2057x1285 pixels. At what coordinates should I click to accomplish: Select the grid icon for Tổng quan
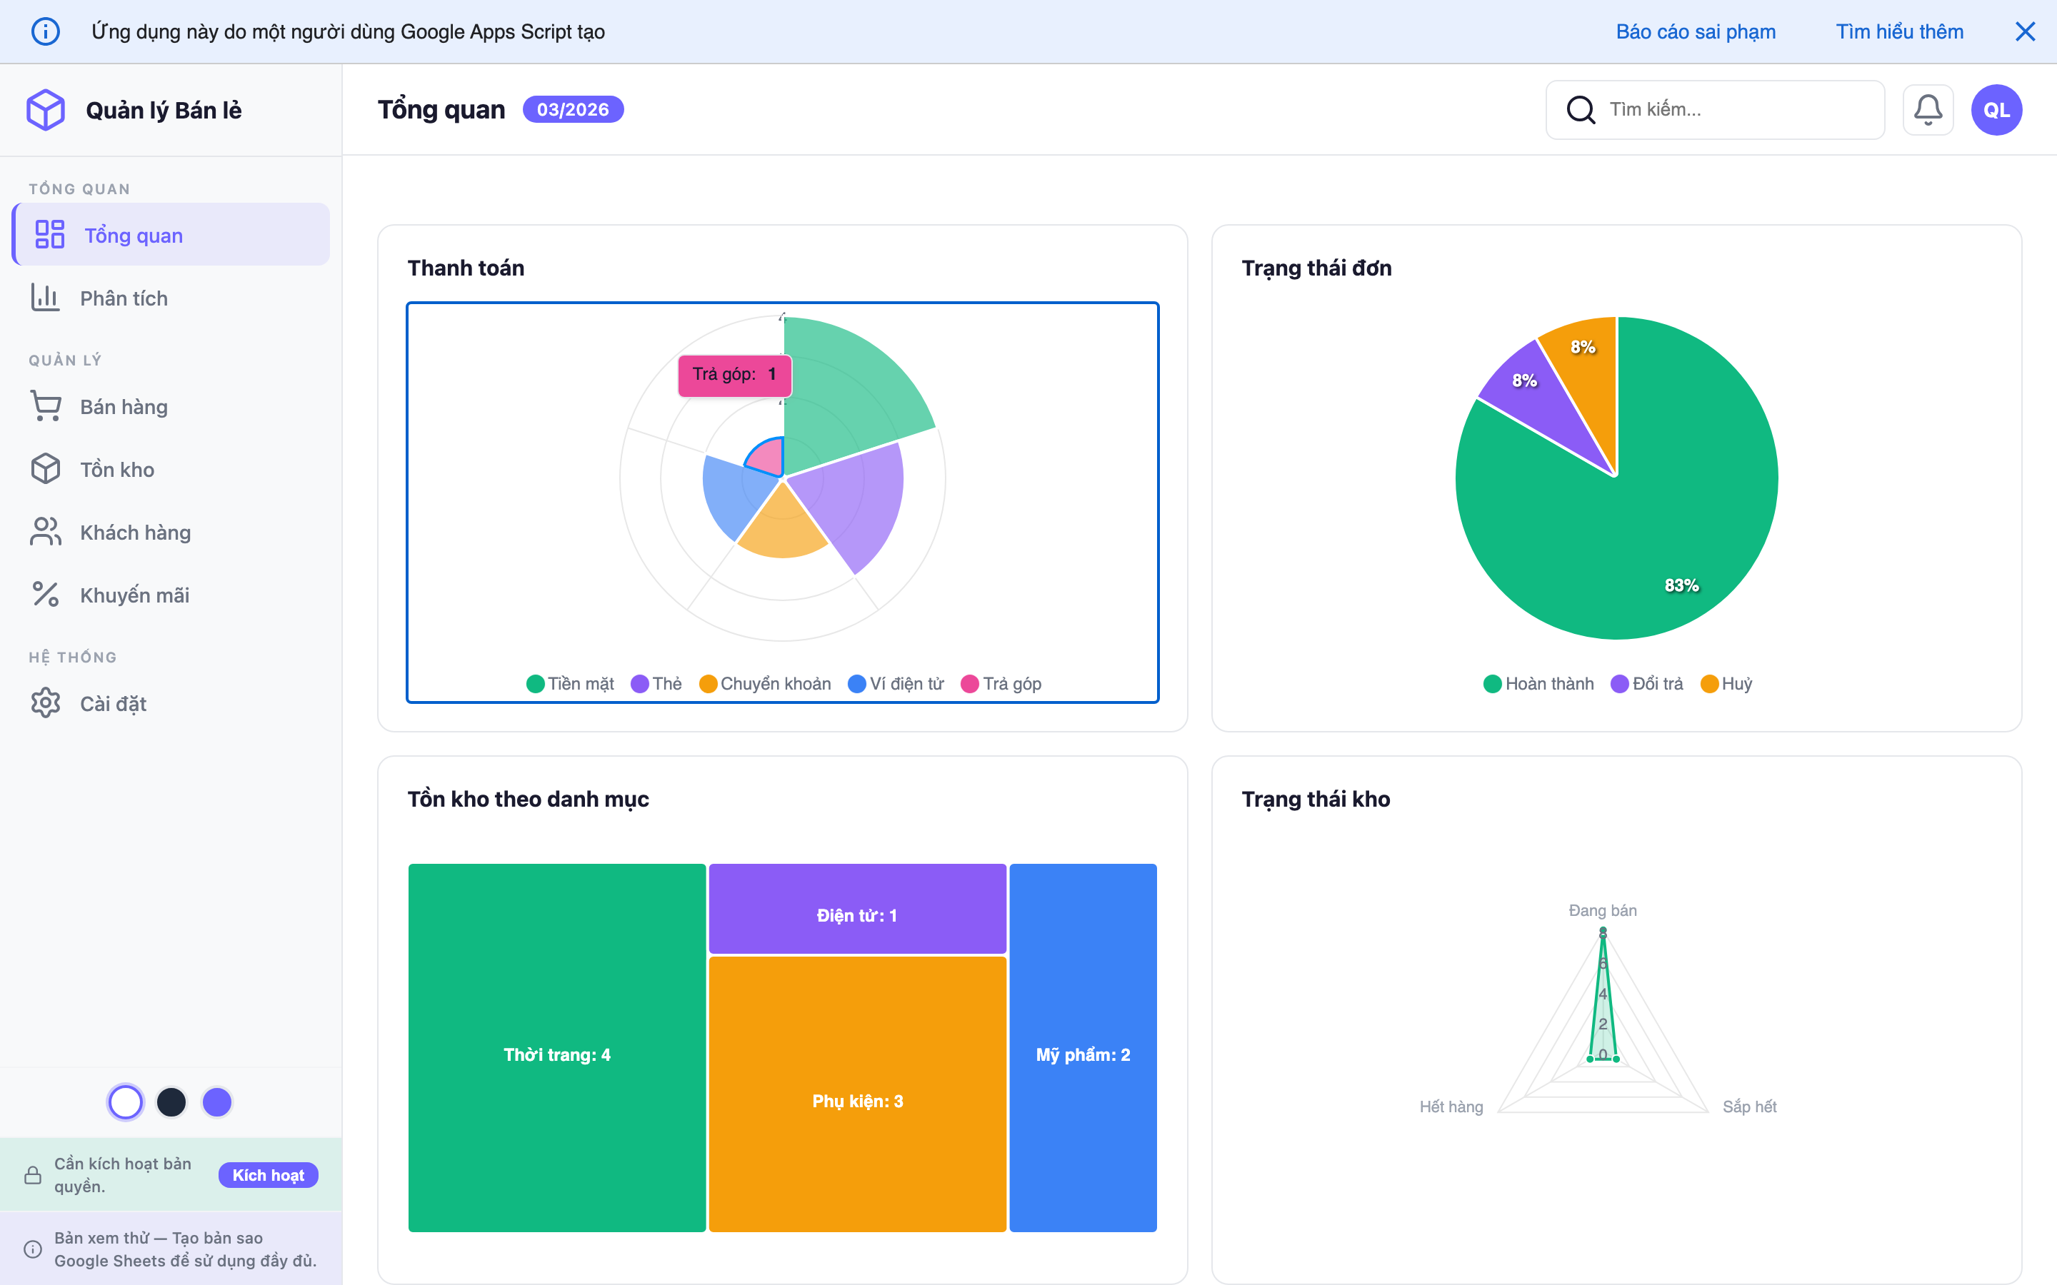tap(49, 235)
